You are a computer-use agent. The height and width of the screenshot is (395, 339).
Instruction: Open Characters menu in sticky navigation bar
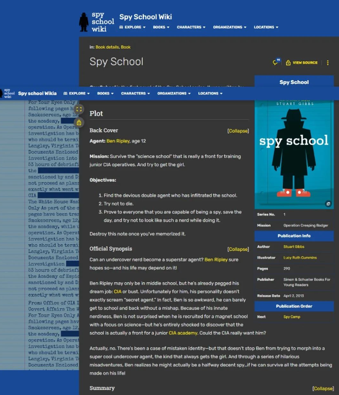coord(136,93)
